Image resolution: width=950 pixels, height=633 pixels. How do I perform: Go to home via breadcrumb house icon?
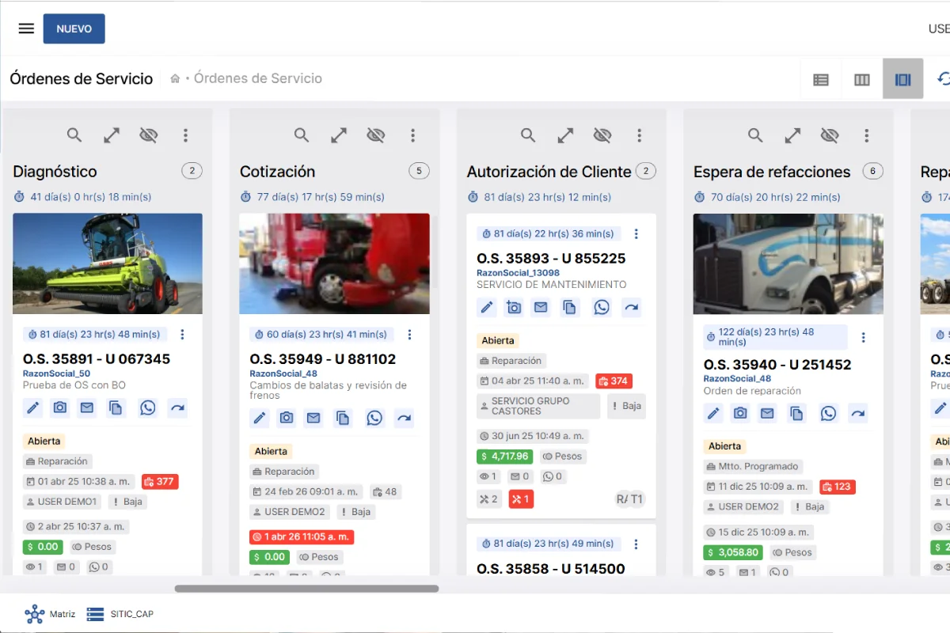click(175, 78)
